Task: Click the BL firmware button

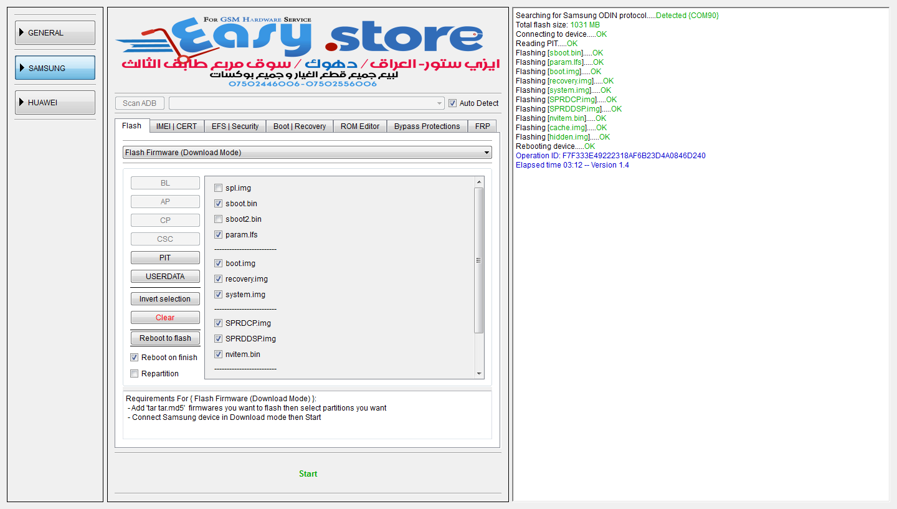Action: click(x=165, y=183)
